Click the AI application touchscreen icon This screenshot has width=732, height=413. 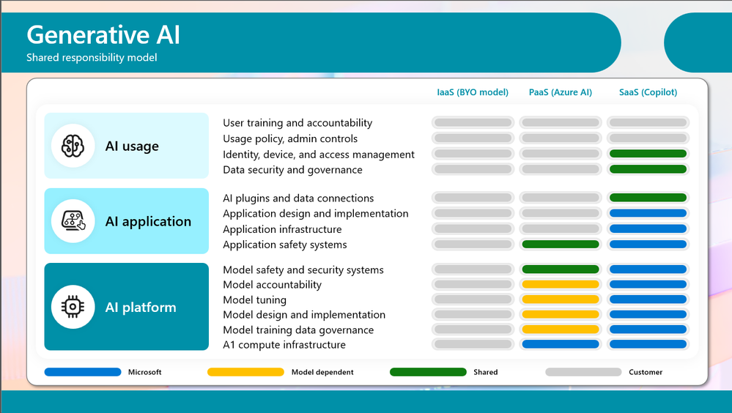pos(73,220)
